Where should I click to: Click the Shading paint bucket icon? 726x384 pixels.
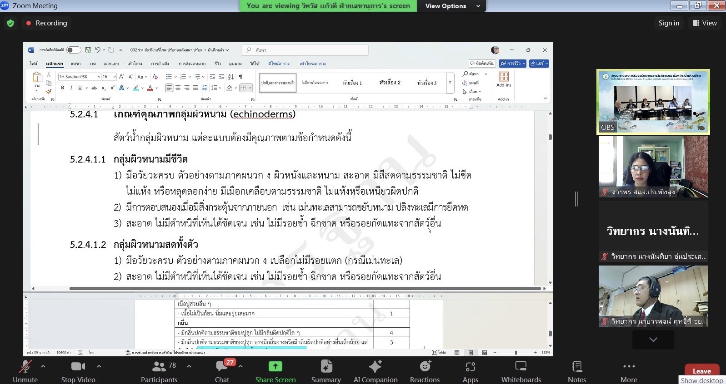click(230, 88)
